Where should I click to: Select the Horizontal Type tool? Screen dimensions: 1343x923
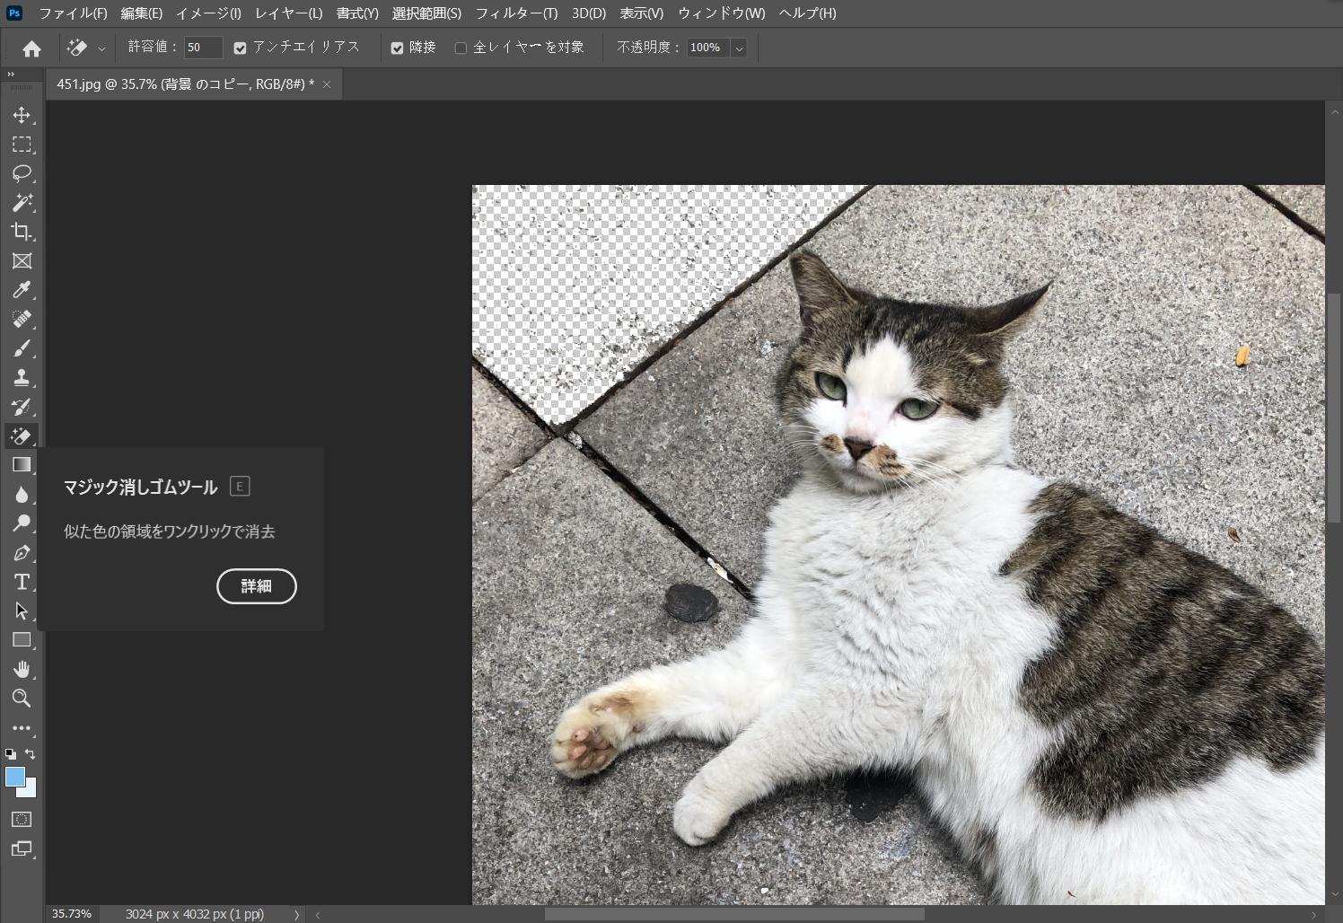22,582
